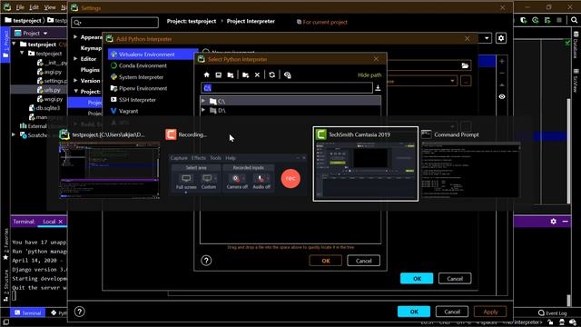Expand the Appearance settings section
The image size is (581, 327).
[75, 36]
